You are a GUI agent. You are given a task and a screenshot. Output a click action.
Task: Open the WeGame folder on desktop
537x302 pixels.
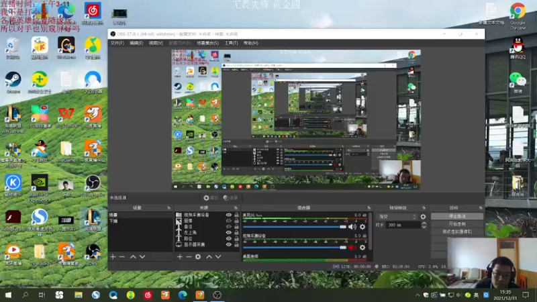pos(66,152)
